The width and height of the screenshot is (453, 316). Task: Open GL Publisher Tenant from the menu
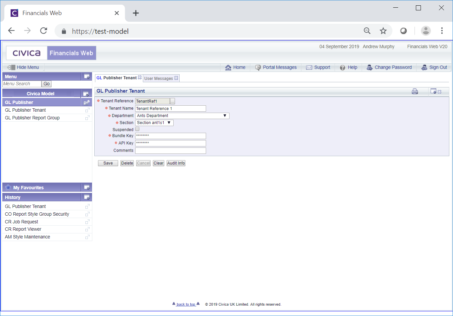(25, 110)
